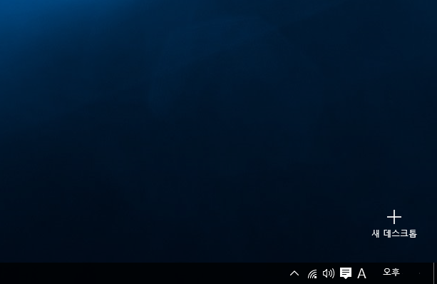Toggle the IME input mode A indicator
The height and width of the screenshot is (284, 437).
[x=361, y=273]
